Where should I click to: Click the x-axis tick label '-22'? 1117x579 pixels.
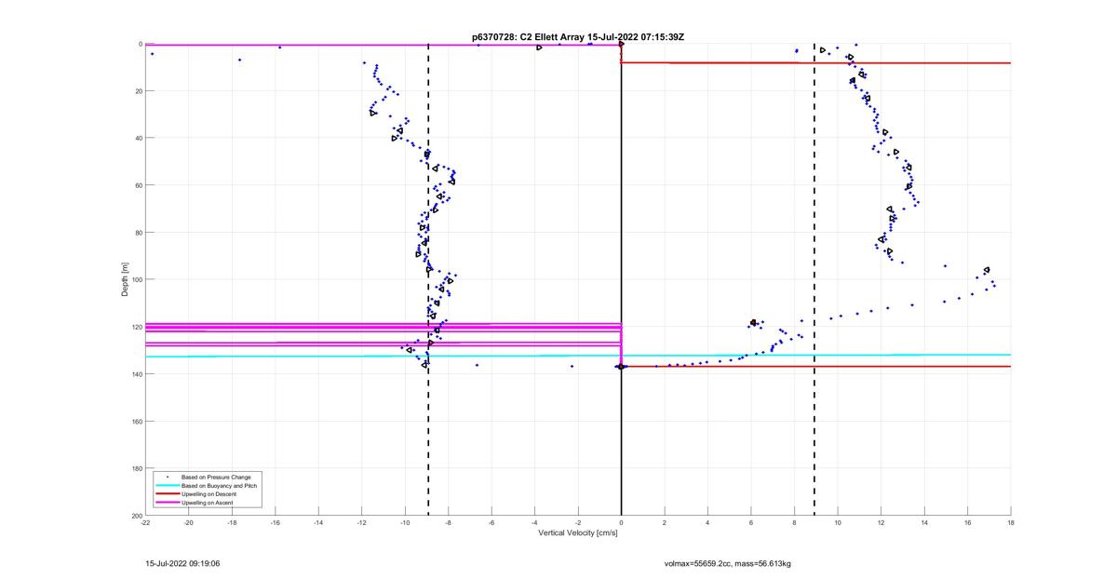(145, 523)
